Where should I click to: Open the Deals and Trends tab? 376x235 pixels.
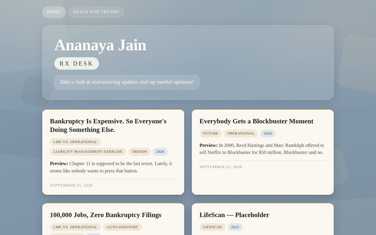pos(96,12)
